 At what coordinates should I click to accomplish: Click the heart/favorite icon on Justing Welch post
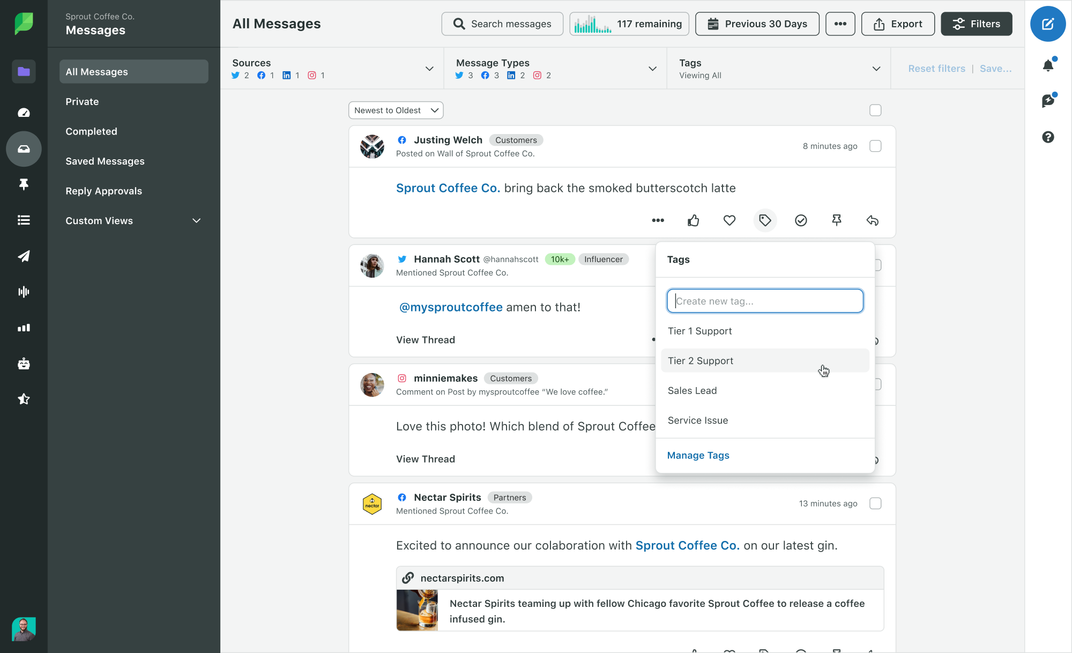pos(729,220)
